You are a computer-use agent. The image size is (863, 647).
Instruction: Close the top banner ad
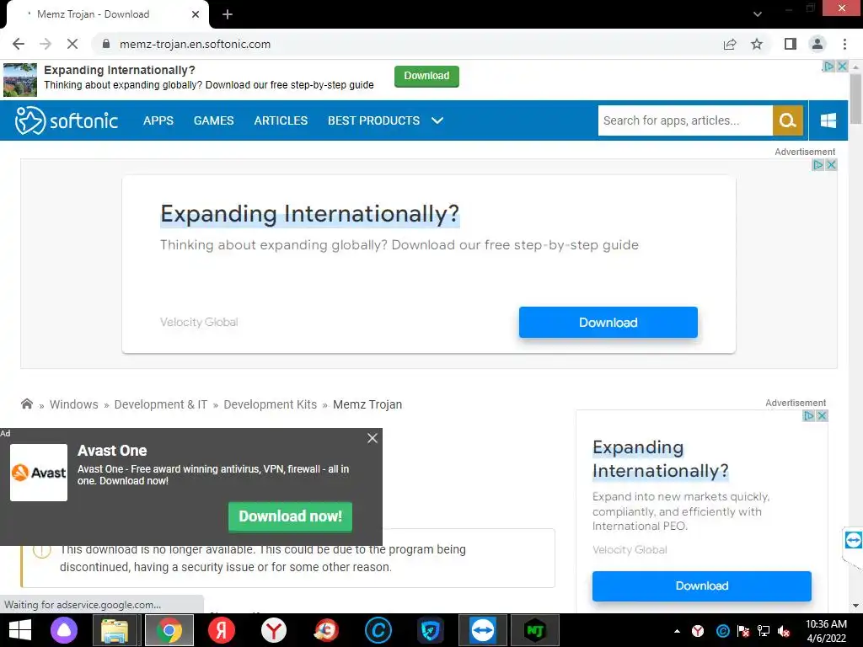point(842,66)
